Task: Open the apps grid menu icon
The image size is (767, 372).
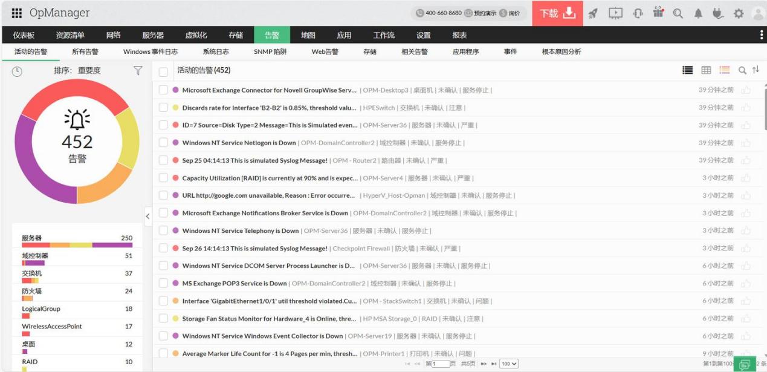Action: 16,13
